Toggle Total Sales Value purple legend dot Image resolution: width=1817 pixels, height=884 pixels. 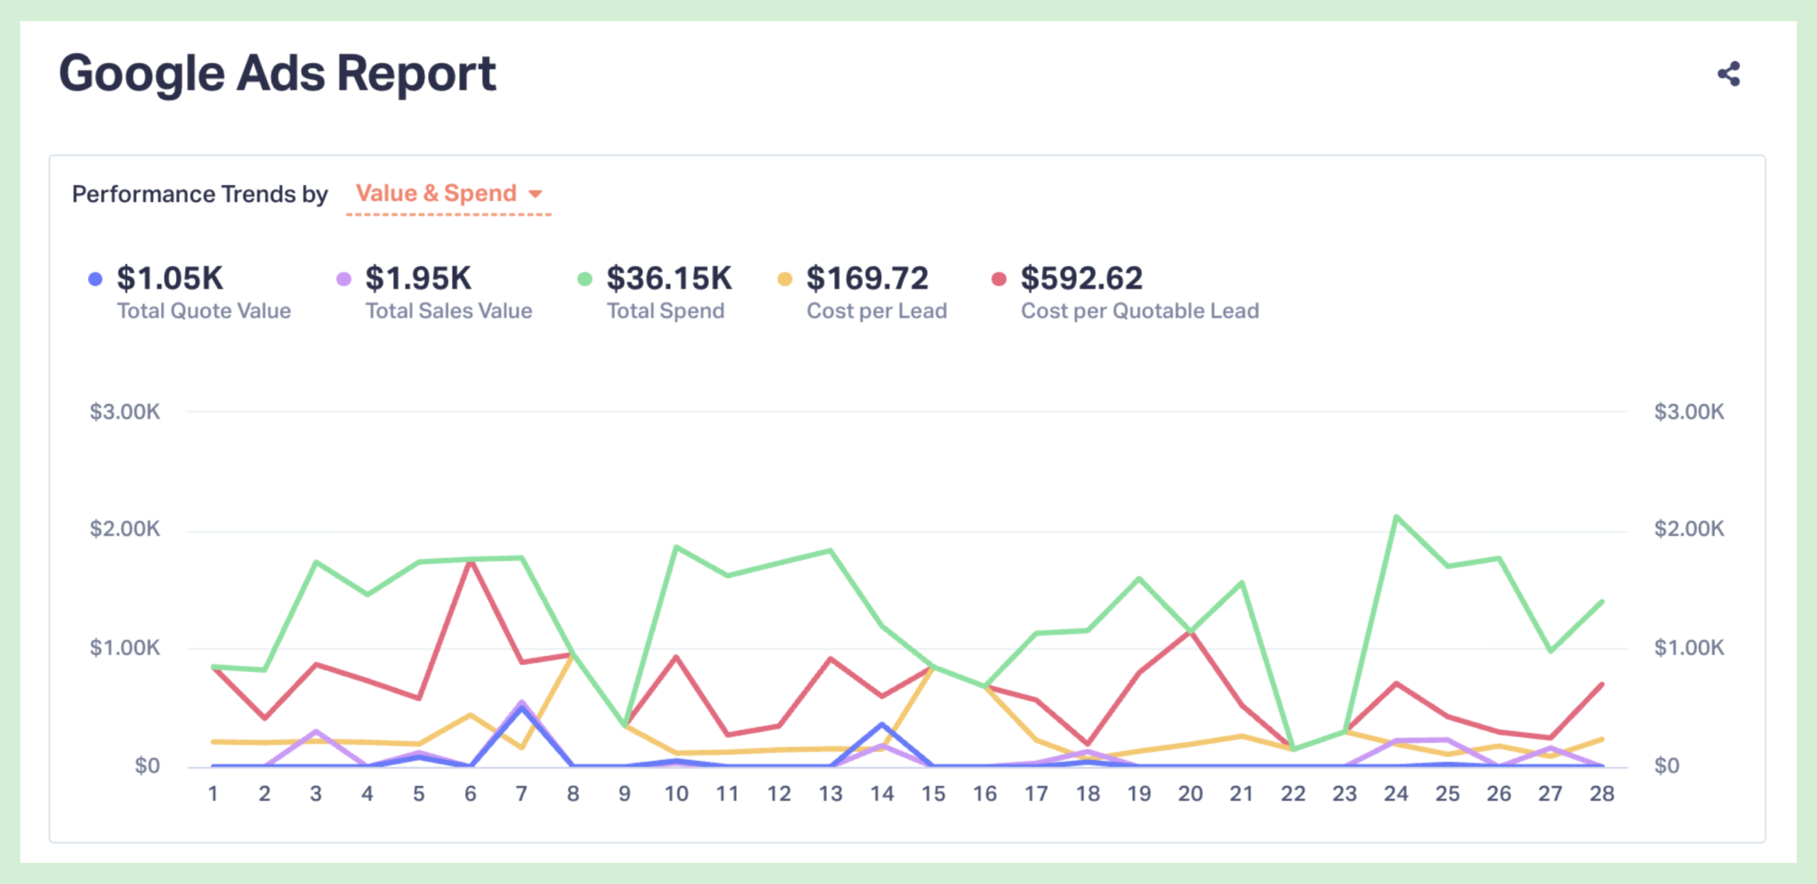tap(344, 279)
